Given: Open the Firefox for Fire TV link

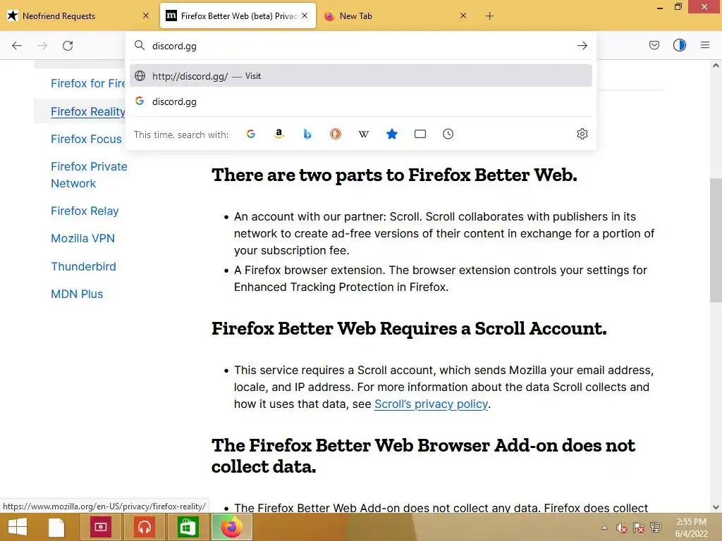Looking at the screenshot, I should [x=88, y=83].
